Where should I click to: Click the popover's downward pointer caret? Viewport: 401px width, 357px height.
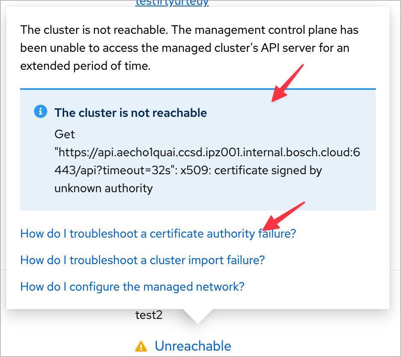[x=198, y=316]
